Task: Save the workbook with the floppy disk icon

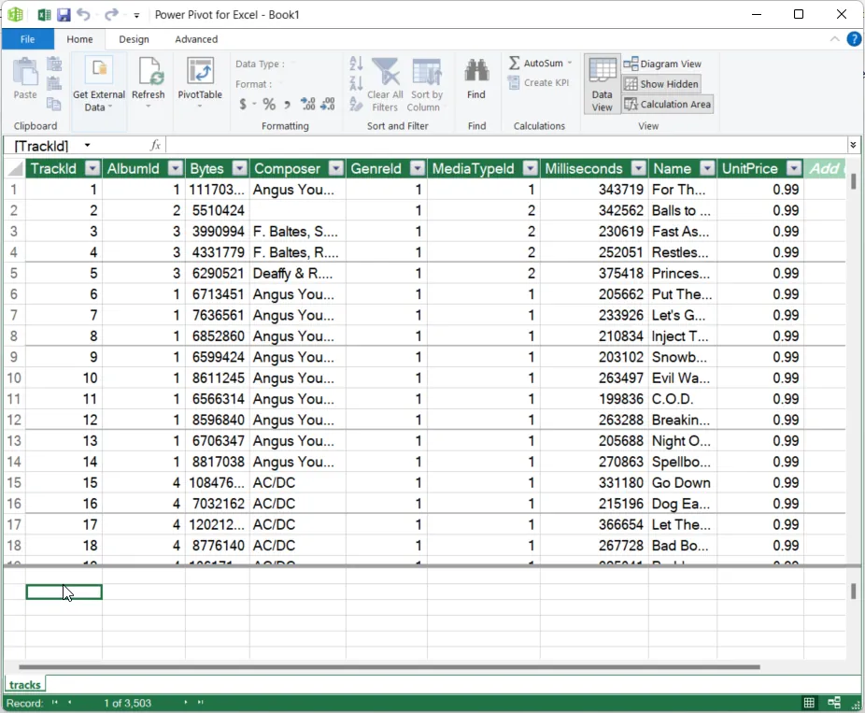Action: [x=64, y=14]
